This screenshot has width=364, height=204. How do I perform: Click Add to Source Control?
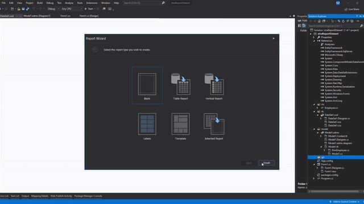[x=345, y=202]
